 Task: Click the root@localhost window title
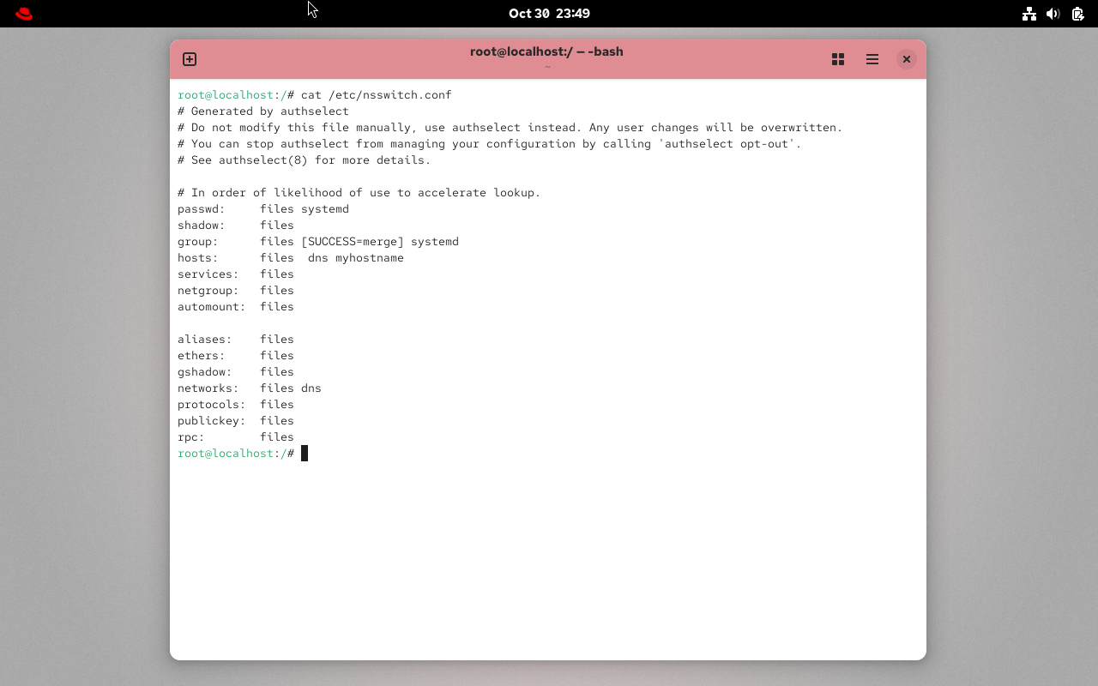[546, 51]
